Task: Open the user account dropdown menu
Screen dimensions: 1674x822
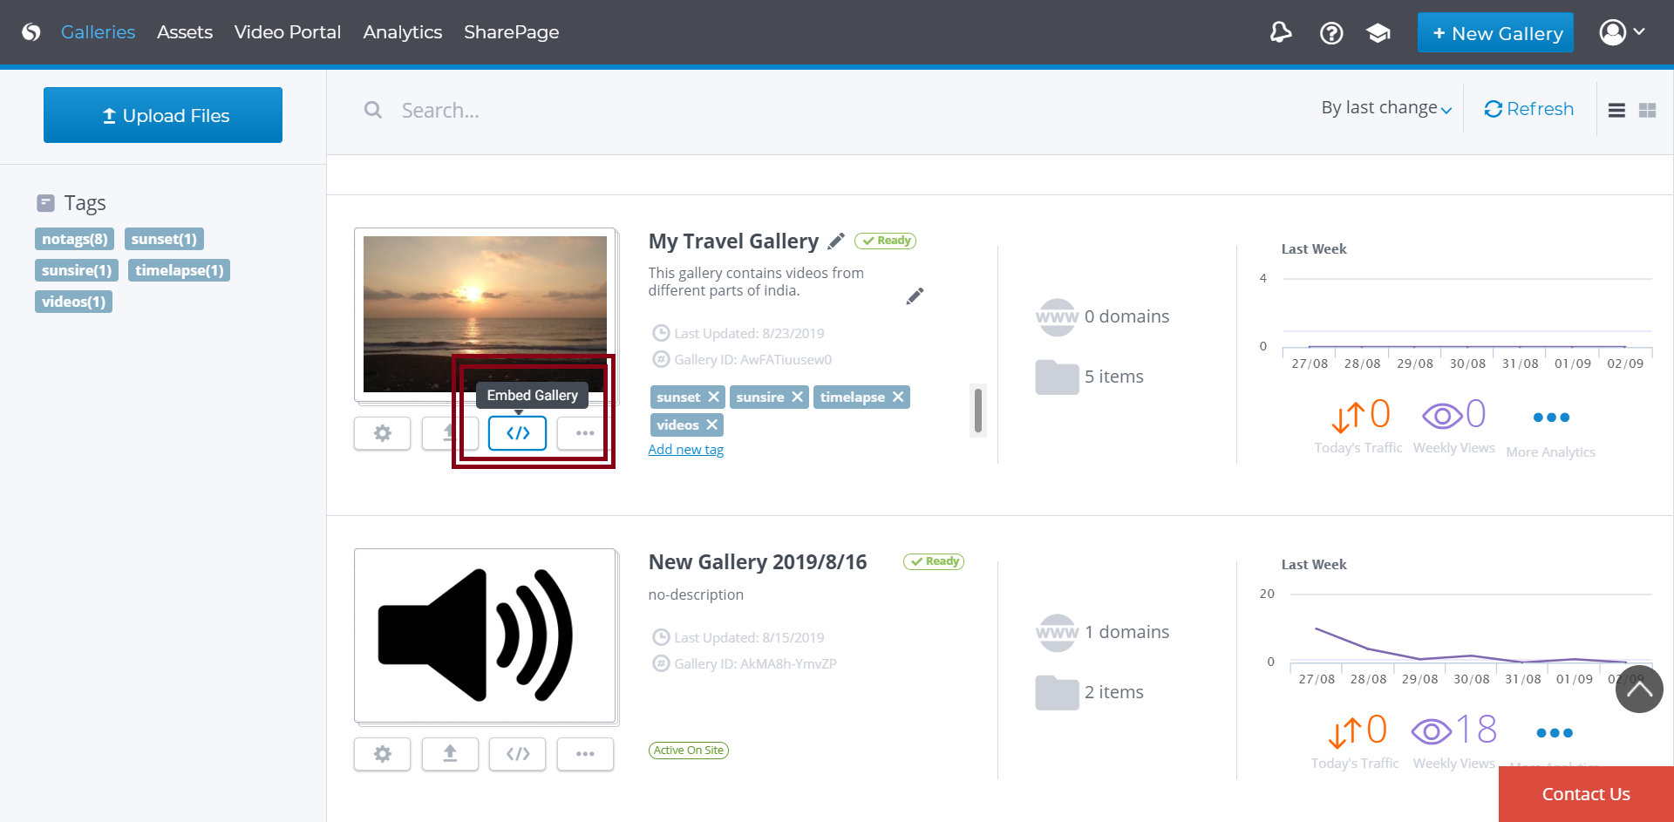Action: tap(1622, 32)
